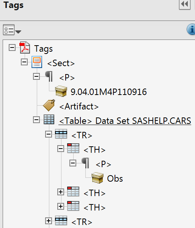Open the Tags panel options dropdown
The height and width of the screenshot is (228, 195).
pyautogui.click(x=12, y=30)
